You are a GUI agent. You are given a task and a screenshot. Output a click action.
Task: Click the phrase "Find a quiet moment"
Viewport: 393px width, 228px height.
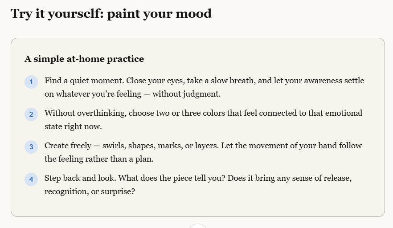(84, 81)
